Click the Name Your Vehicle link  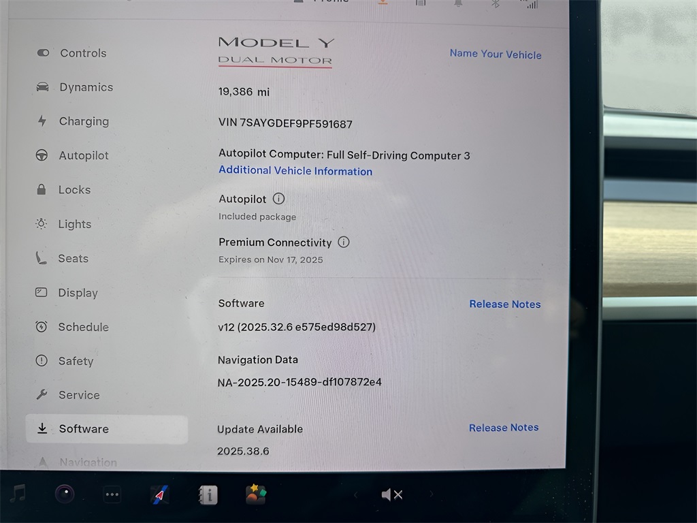point(496,54)
